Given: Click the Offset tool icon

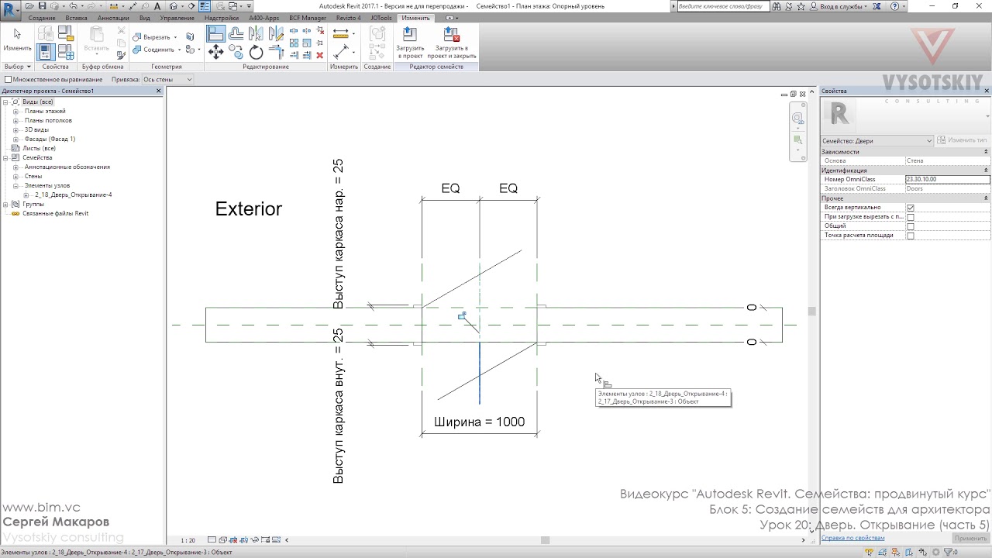Looking at the screenshot, I should pyautogui.click(x=236, y=34).
